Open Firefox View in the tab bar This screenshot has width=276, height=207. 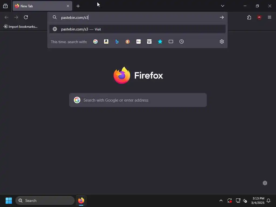[5, 6]
